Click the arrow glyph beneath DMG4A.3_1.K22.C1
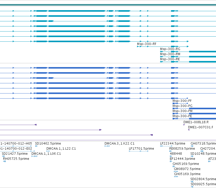 point(107,146)
